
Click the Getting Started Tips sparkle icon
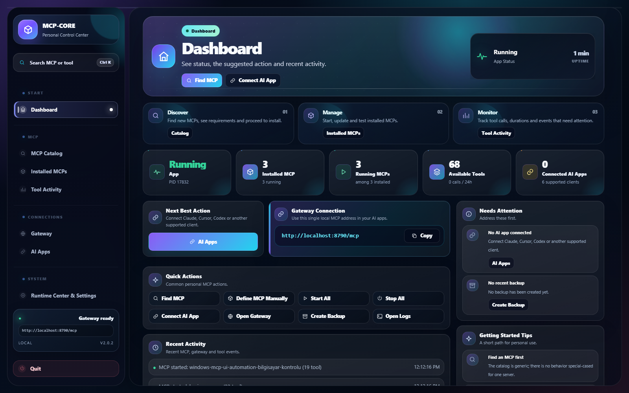[x=469, y=338]
